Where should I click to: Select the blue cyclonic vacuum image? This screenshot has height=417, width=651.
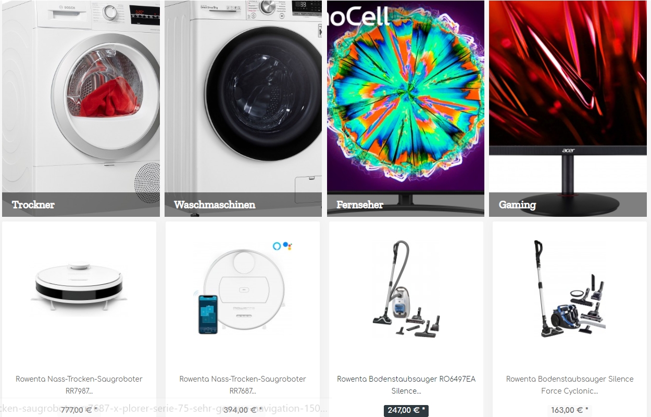coord(569,288)
